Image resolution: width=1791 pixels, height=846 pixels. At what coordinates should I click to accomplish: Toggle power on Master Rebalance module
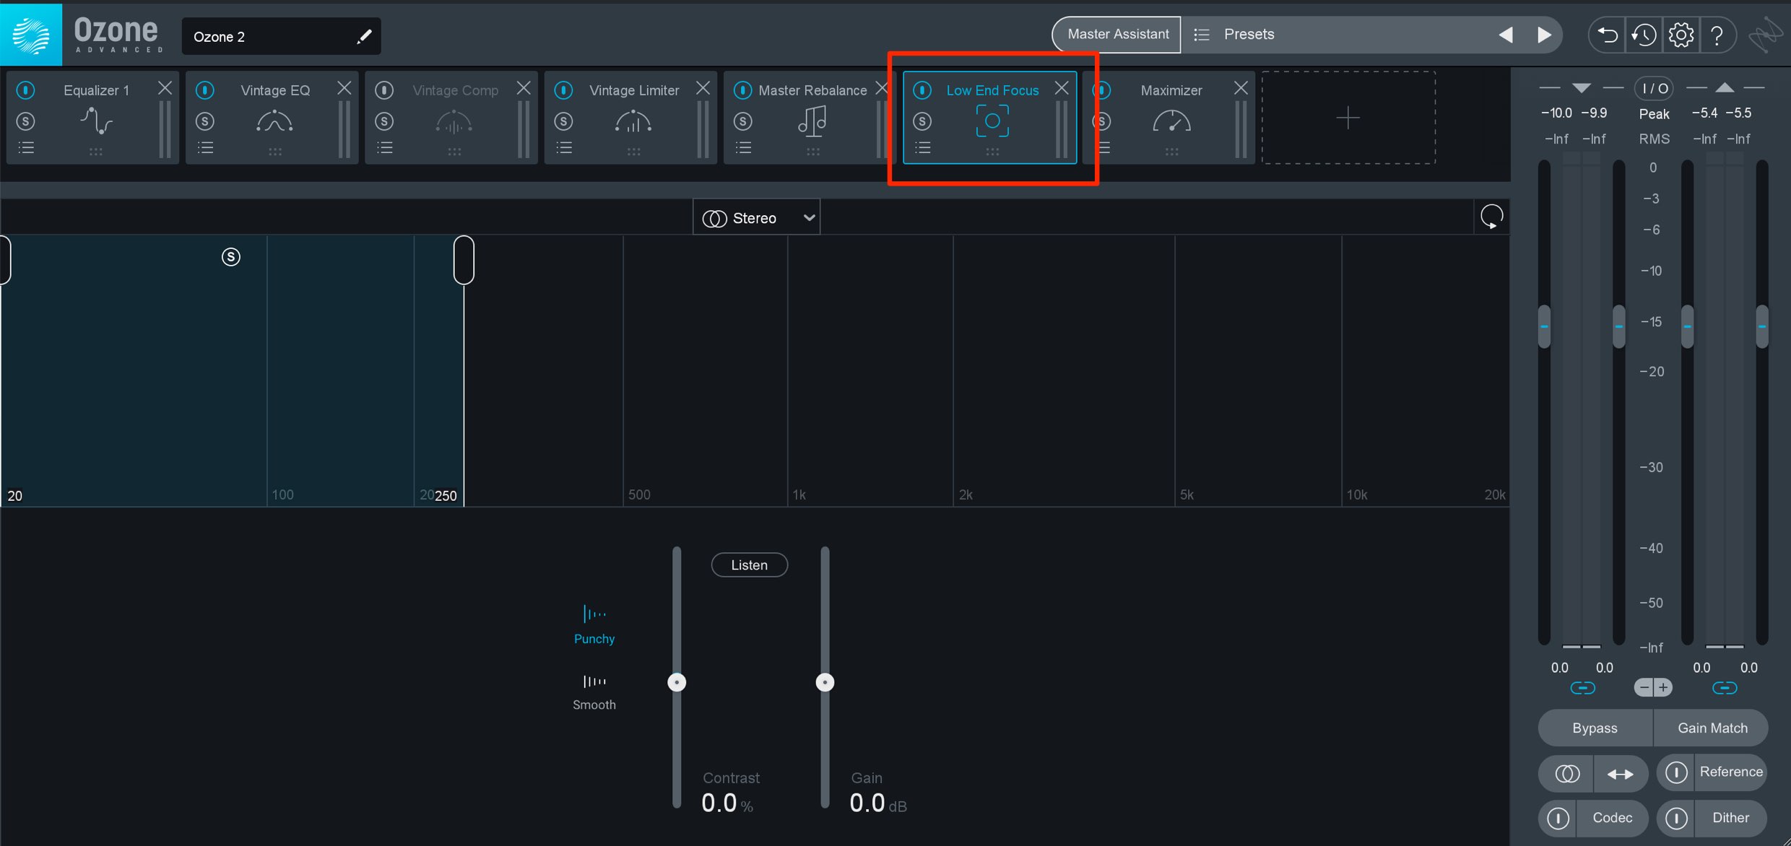pos(742,90)
